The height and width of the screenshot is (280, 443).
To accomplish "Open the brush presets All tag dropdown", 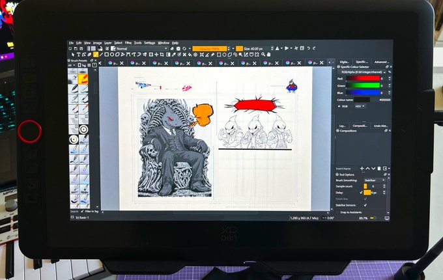I will [x=72, y=65].
